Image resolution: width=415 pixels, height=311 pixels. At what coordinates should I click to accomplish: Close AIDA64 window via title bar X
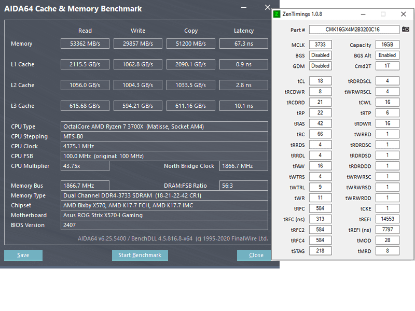point(268,7)
